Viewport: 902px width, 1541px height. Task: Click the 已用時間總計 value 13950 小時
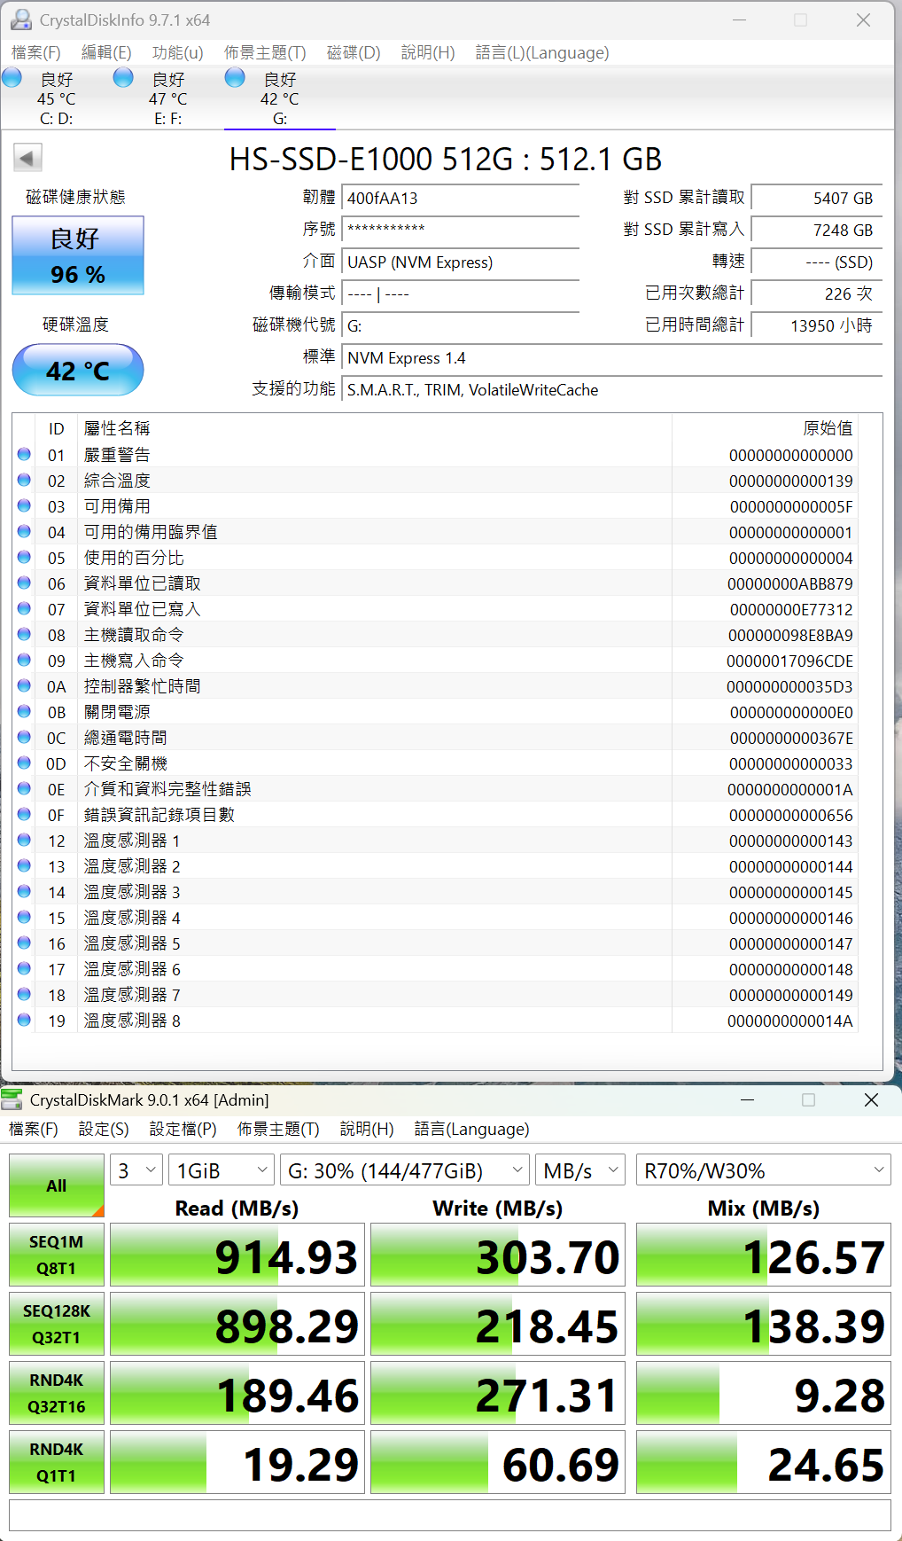(x=817, y=325)
